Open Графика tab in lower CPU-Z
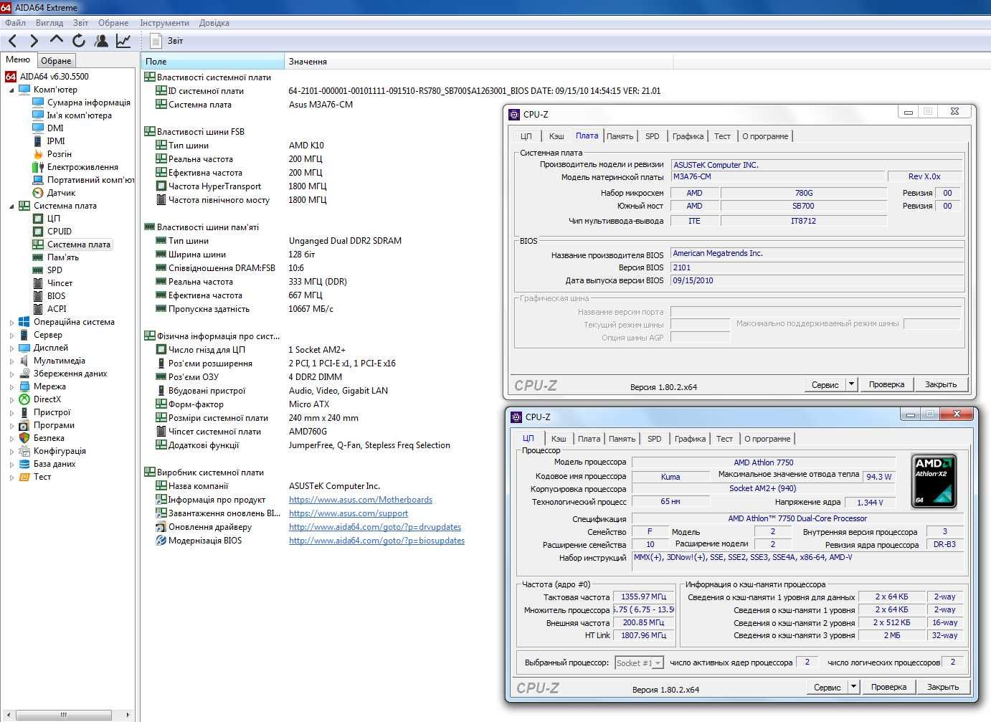 (x=690, y=439)
